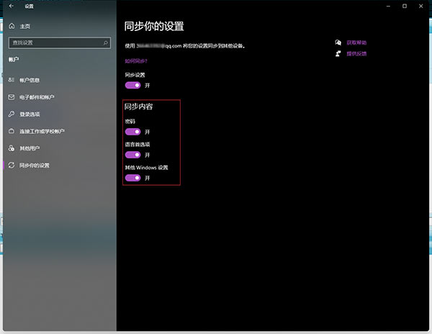Click the 同步你的设置 page title
Screen dimensions: 432x334
click(154, 27)
